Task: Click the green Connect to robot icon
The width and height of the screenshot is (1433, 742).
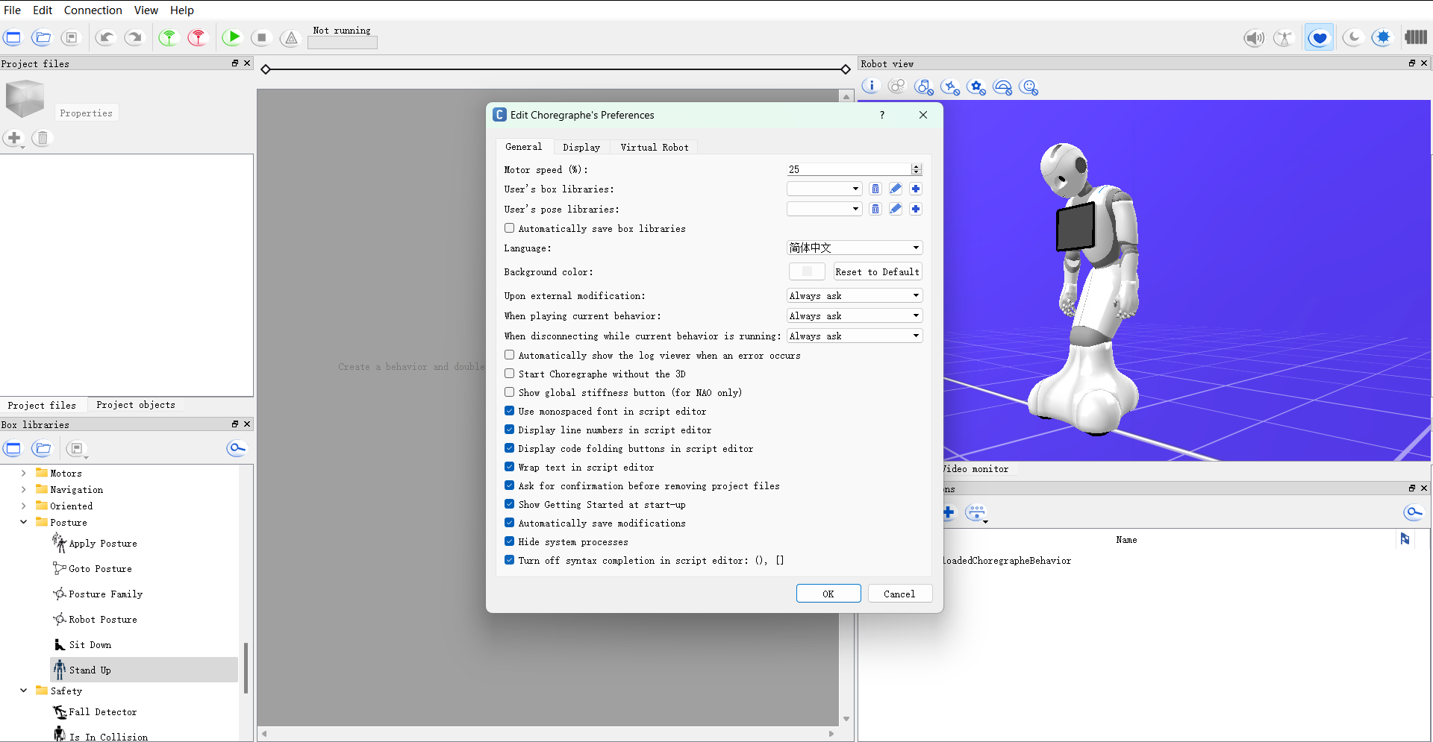Action: [x=169, y=37]
